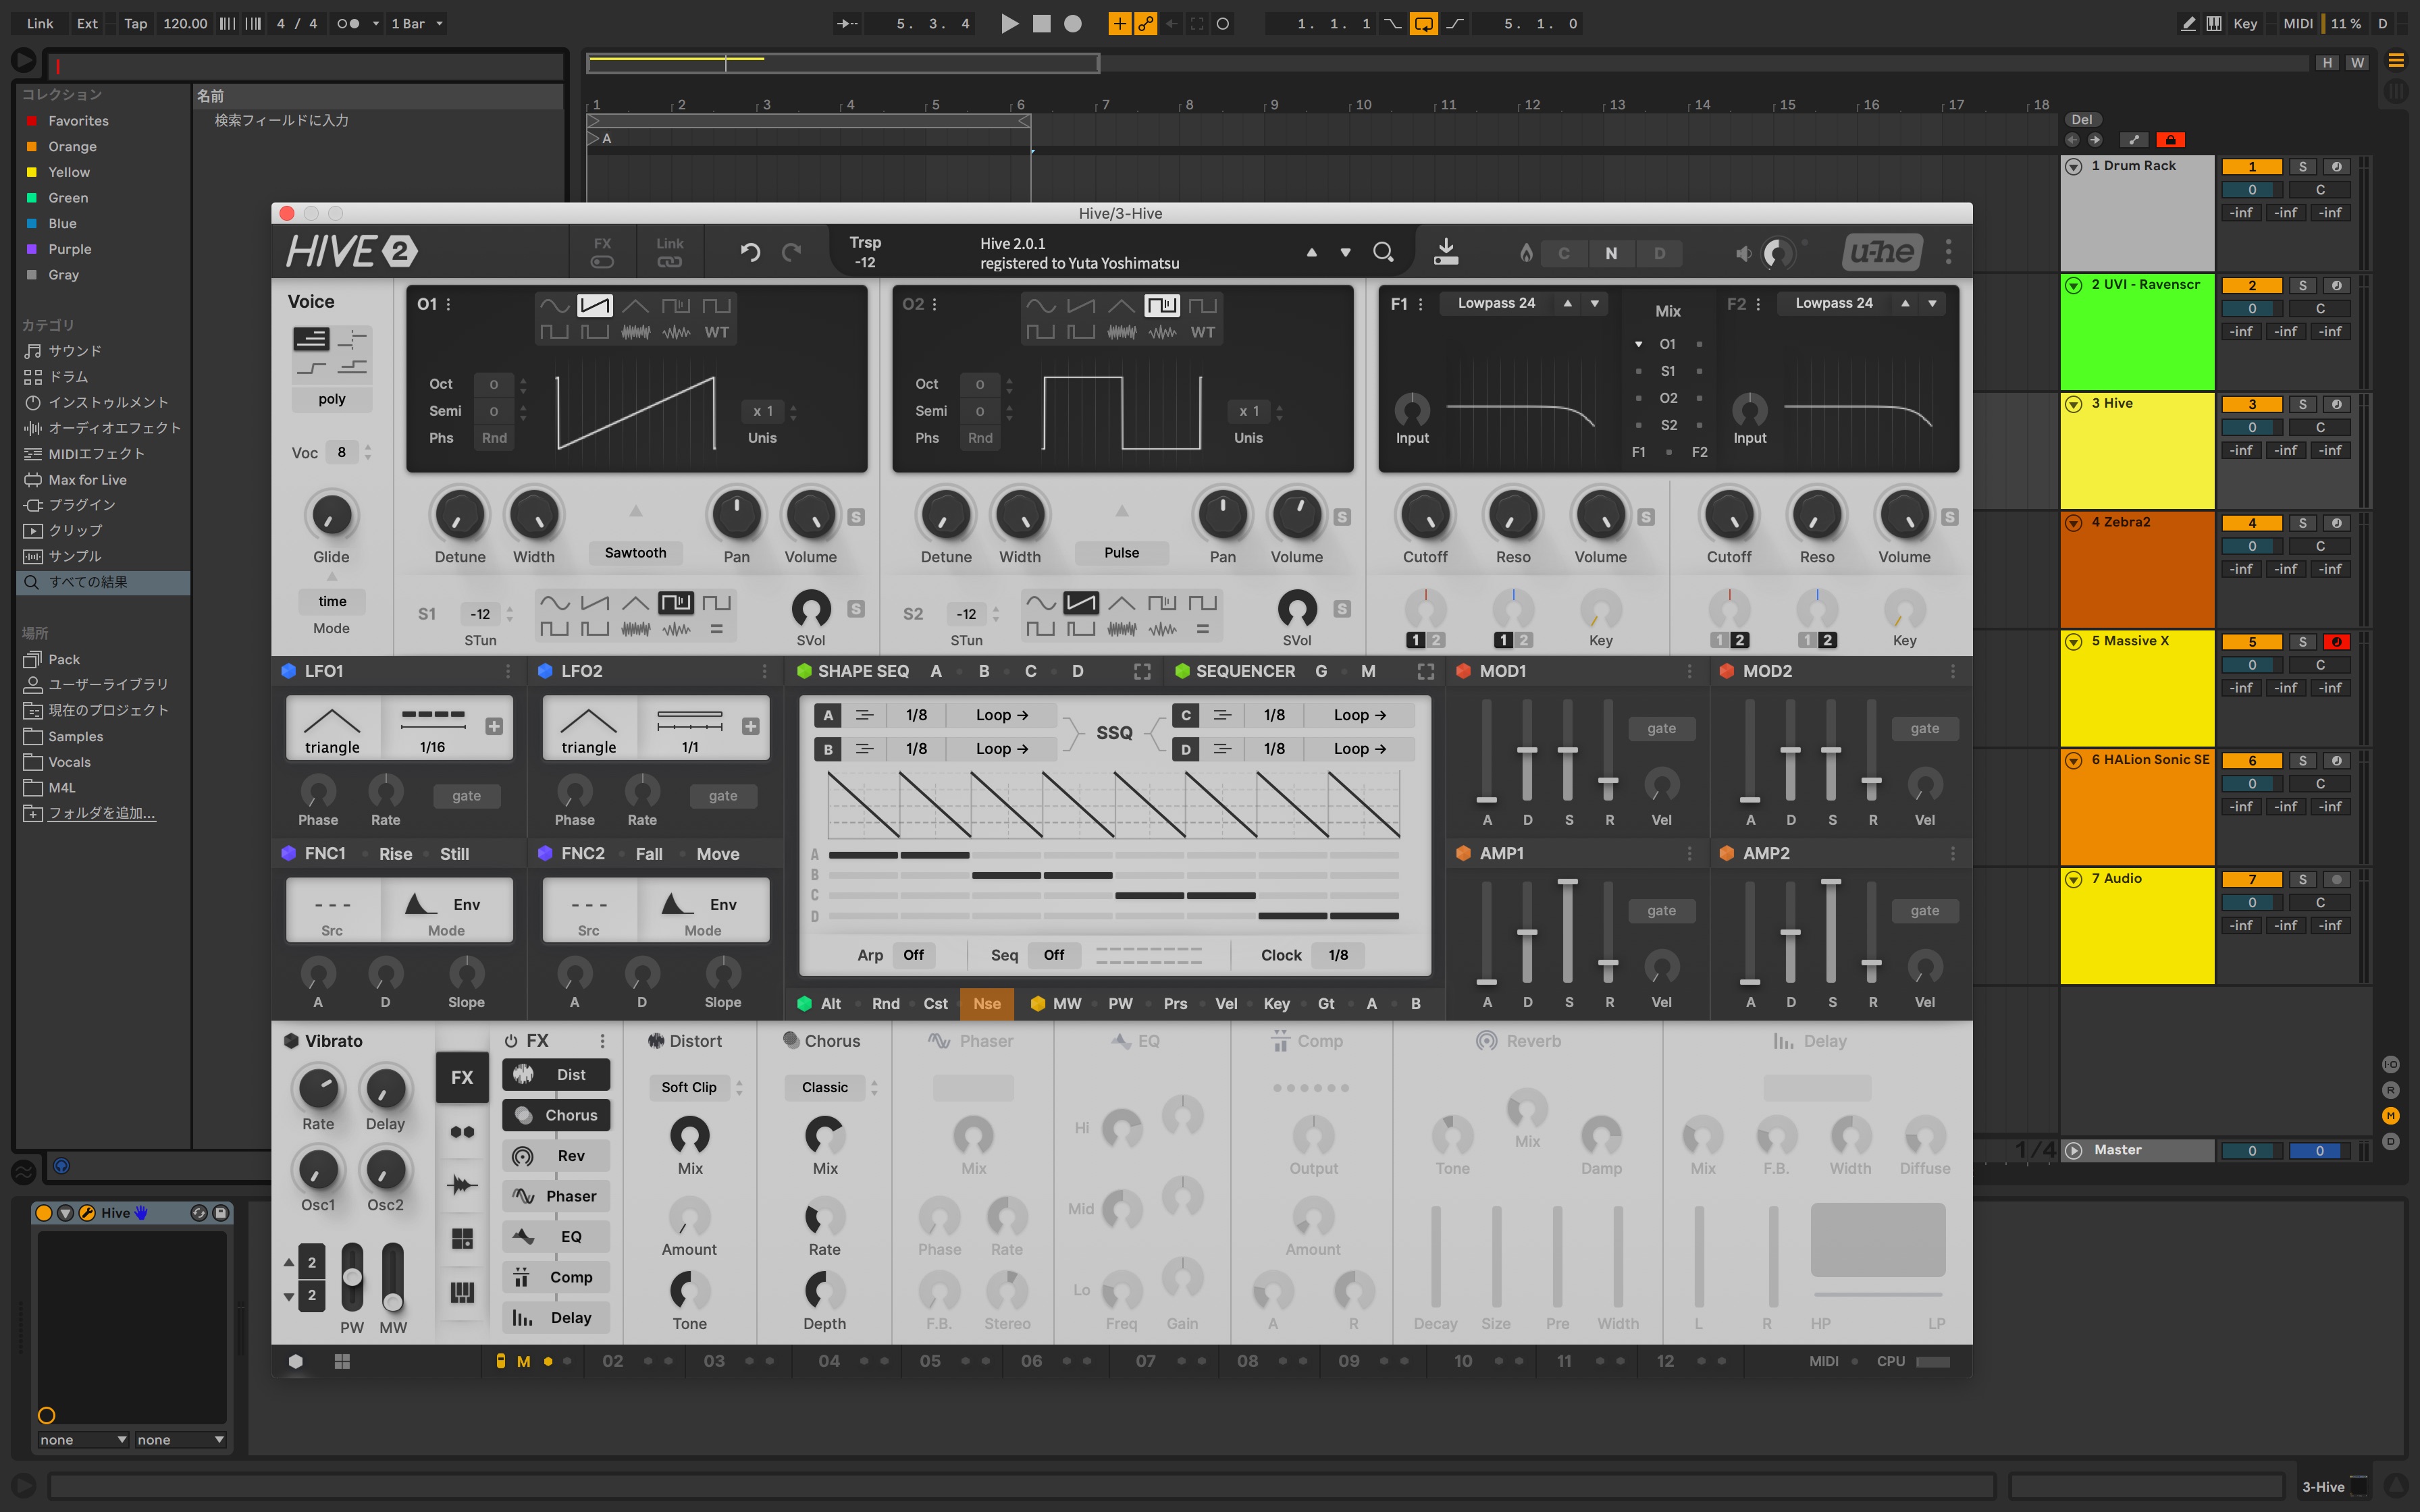Solo the 3 Hive track
2420x1512 pixels.
click(x=2302, y=405)
